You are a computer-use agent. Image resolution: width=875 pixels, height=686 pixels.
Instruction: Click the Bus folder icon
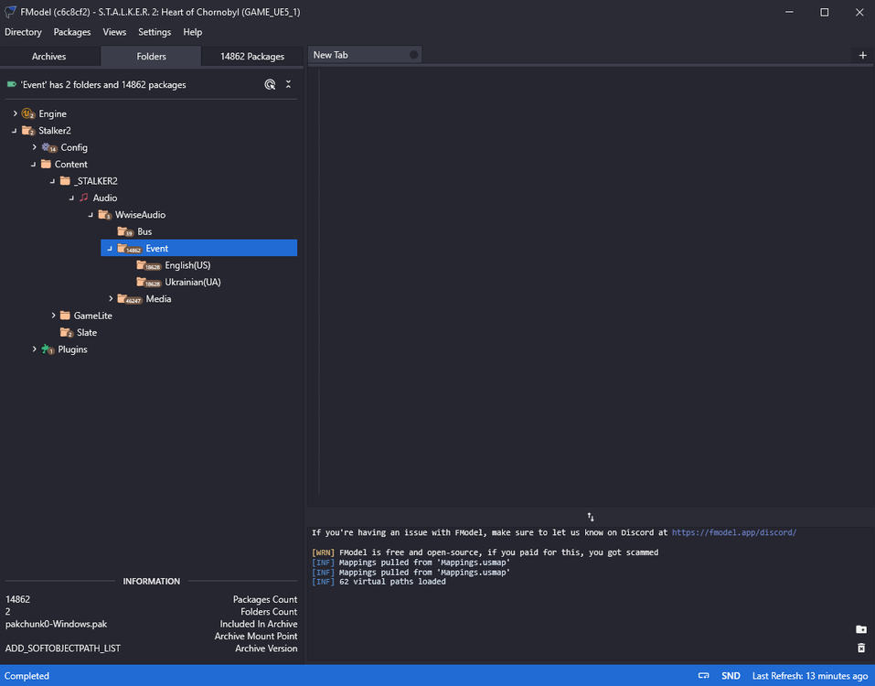[x=125, y=231]
